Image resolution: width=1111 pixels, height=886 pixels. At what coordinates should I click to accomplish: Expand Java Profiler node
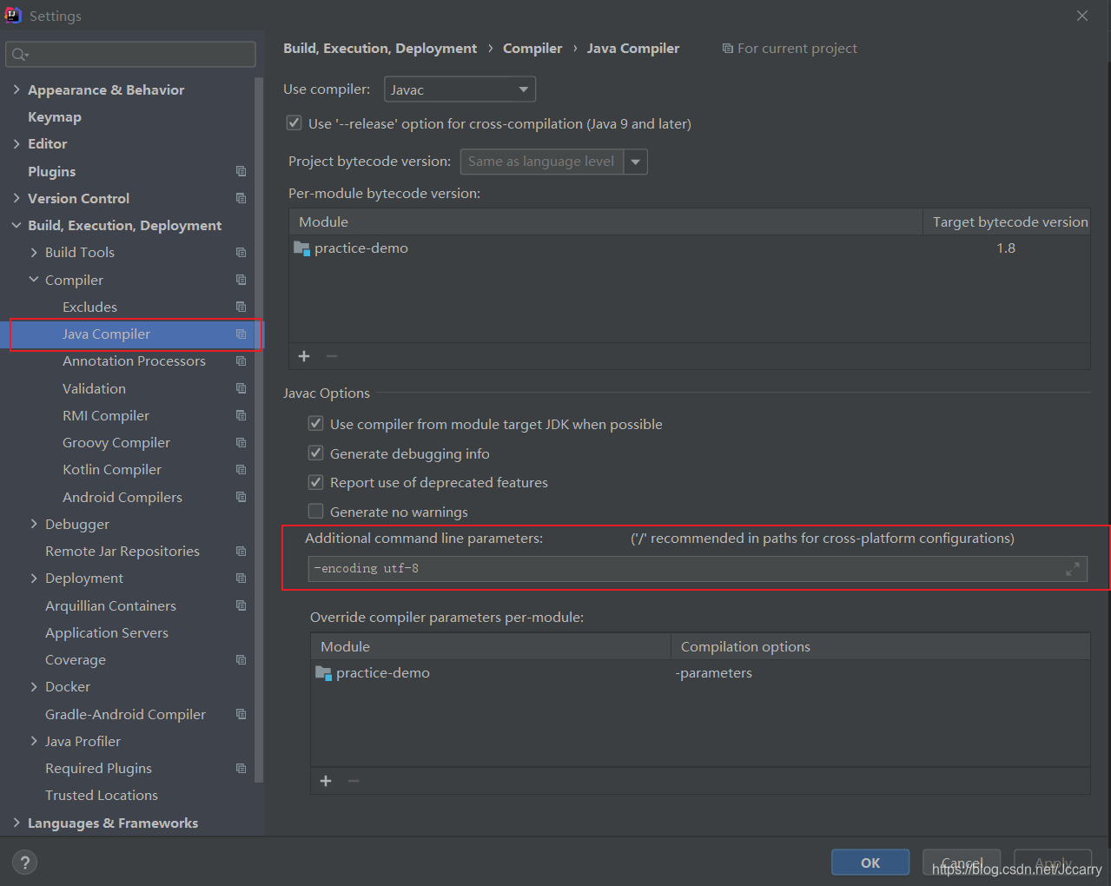click(34, 741)
